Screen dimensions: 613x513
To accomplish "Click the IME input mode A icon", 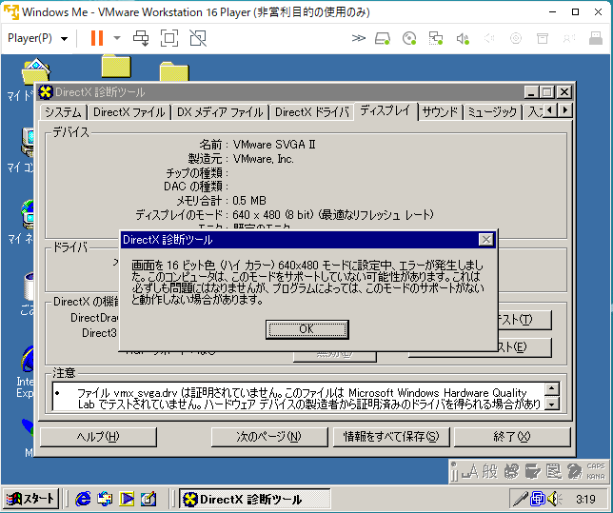I will tap(470, 471).
